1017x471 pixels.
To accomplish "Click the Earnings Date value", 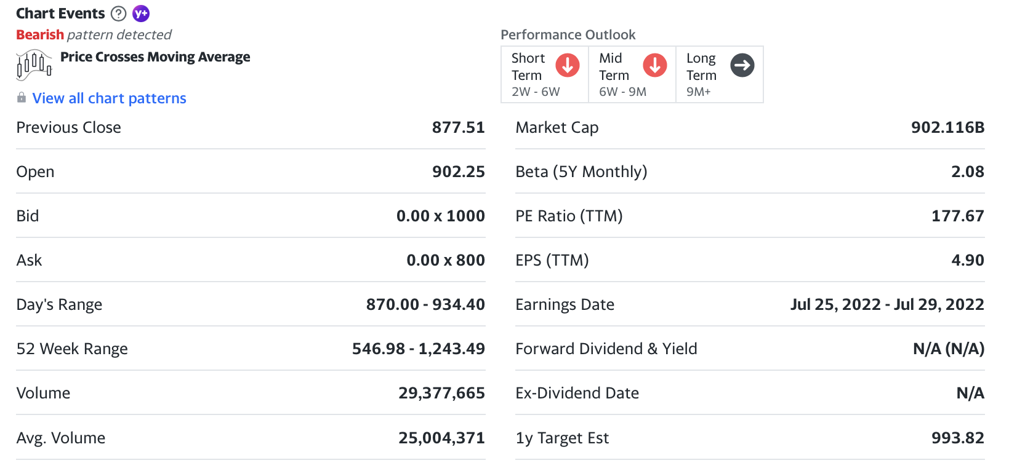I will pyautogui.click(x=886, y=304).
